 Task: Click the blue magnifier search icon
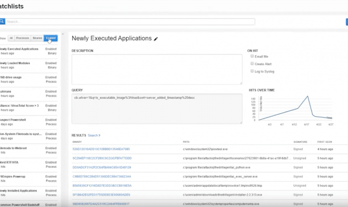tap(2, 22)
